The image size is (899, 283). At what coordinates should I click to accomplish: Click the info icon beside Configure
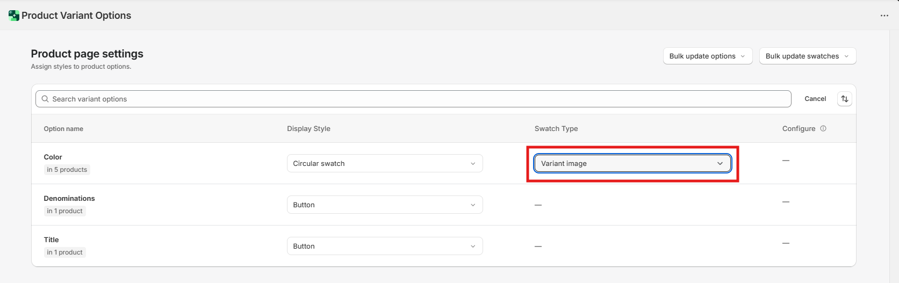pyautogui.click(x=823, y=128)
